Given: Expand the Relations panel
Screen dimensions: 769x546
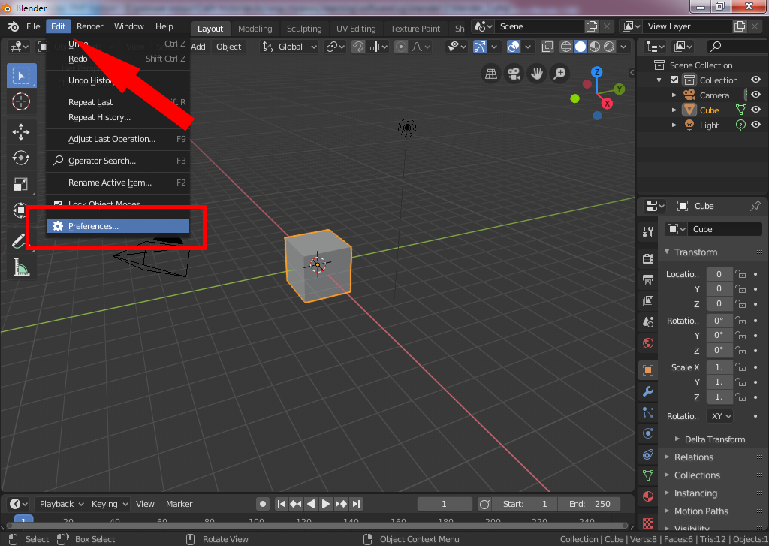Looking at the screenshot, I should [693, 457].
